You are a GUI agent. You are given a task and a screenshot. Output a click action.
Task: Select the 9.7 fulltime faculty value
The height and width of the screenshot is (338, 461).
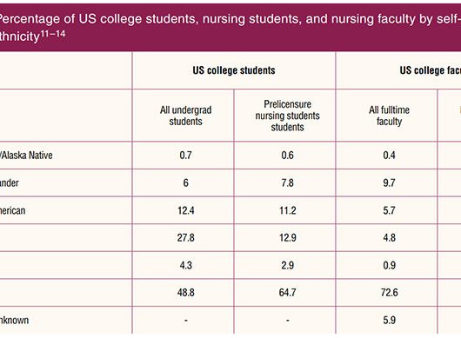click(389, 182)
